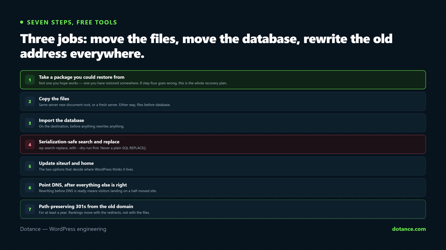Click the 'Three jobs: move the files' headline

206,46
